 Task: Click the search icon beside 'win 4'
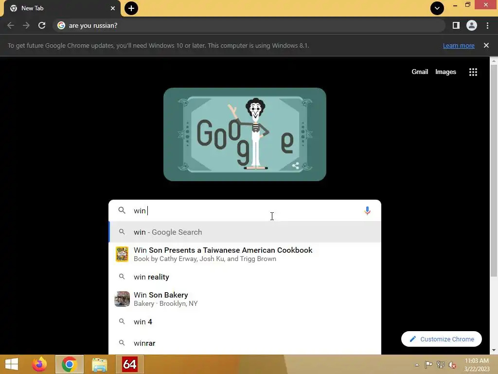tap(122, 321)
